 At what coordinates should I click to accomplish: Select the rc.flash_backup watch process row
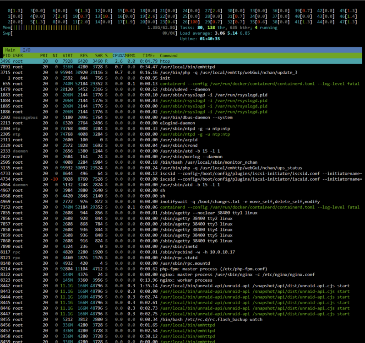coord(181,319)
